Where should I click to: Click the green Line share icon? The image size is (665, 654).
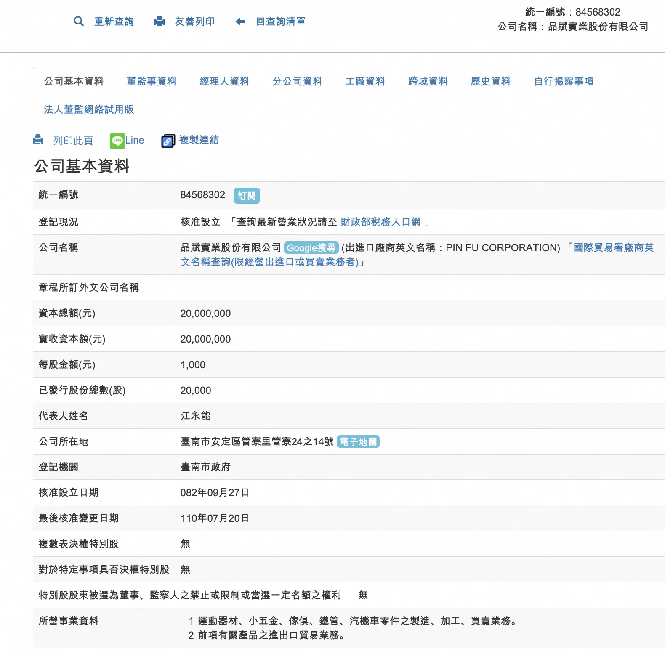(117, 141)
